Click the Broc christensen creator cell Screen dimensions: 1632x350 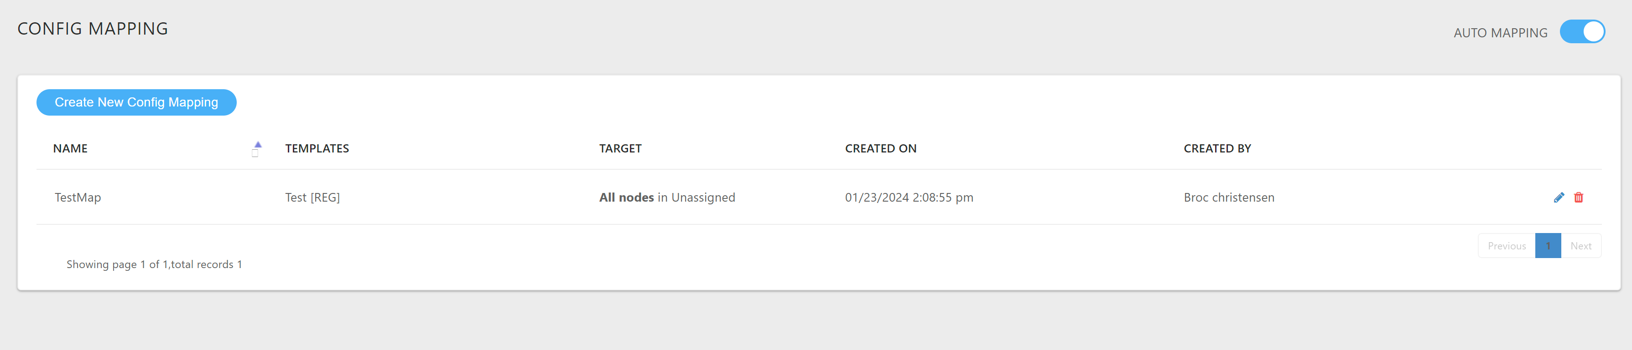[x=1228, y=198]
